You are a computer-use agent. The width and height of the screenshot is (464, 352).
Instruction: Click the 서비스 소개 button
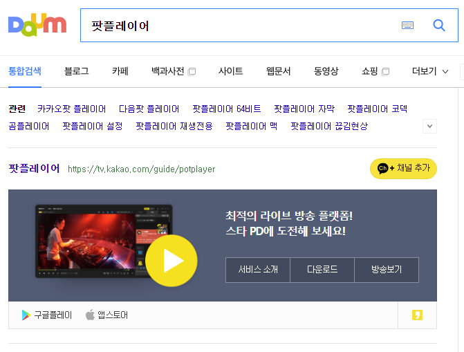click(x=258, y=270)
